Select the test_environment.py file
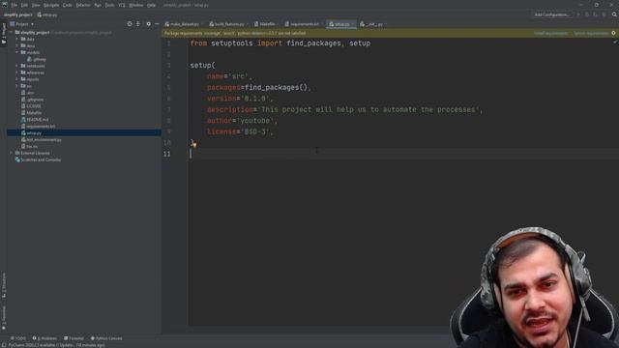The height and width of the screenshot is (348, 619). (x=42, y=139)
